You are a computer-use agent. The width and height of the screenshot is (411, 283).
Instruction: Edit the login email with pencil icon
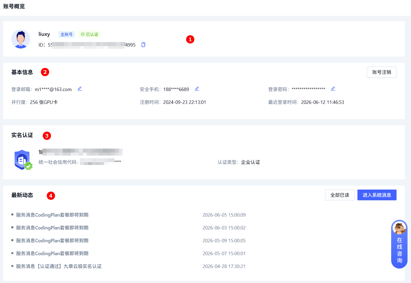(80, 89)
